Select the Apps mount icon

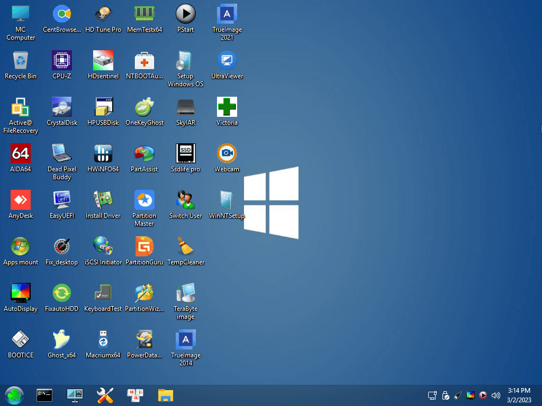point(21,246)
